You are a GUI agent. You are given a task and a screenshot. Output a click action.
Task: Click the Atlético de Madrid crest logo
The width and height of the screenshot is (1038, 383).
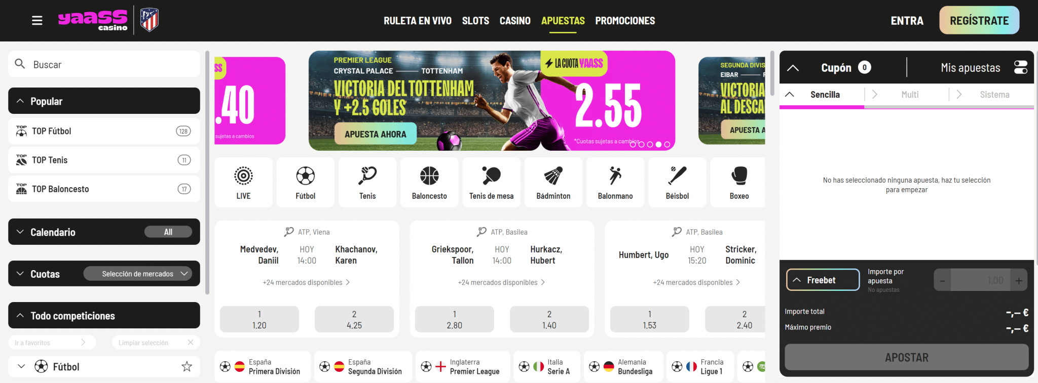(x=150, y=20)
